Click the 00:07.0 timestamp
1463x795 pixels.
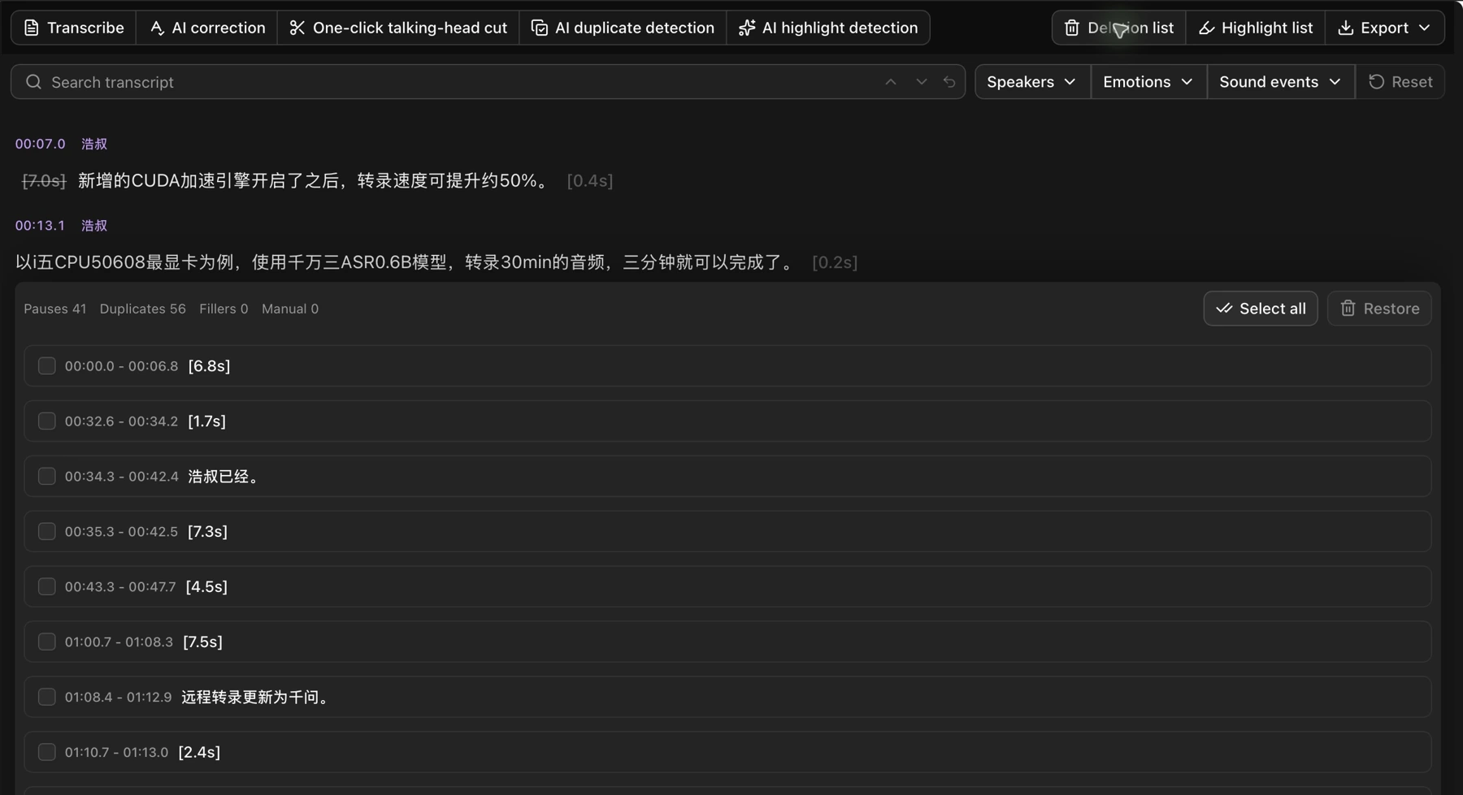click(x=40, y=144)
